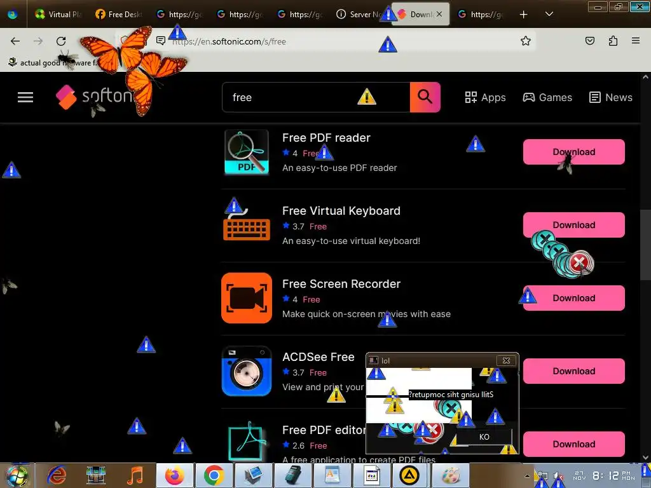Close the active Downl... tab
Image resolution: width=651 pixels, height=488 pixels.
pyautogui.click(x=439, y=14)
